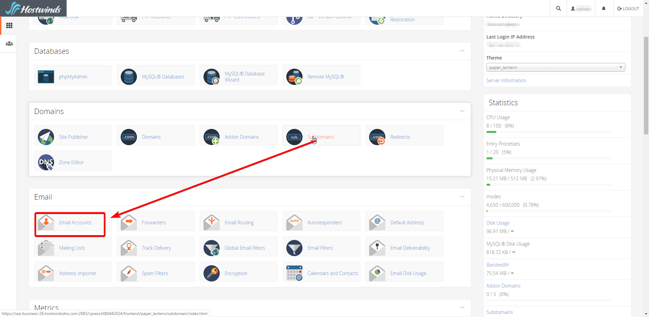Click the CPU Usage progress bar
This screenshot has height=317, width=649.
[549, 132]
